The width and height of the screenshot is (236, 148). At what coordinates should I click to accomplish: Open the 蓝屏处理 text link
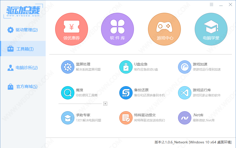[83, 64]
